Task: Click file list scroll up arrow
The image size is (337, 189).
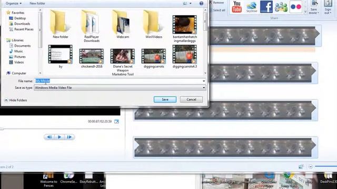Action: [205, 10]
